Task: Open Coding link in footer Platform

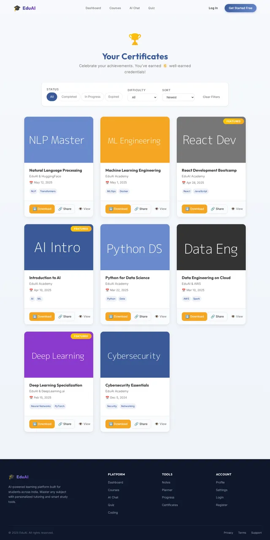Action: (113, 513)
